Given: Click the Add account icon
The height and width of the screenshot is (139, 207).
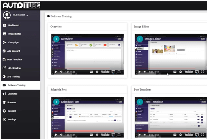Looking at the screenshot, I should click(4, 51).
